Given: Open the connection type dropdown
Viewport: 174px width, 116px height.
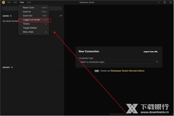Looking at the screenshot, I should (119, 62).
